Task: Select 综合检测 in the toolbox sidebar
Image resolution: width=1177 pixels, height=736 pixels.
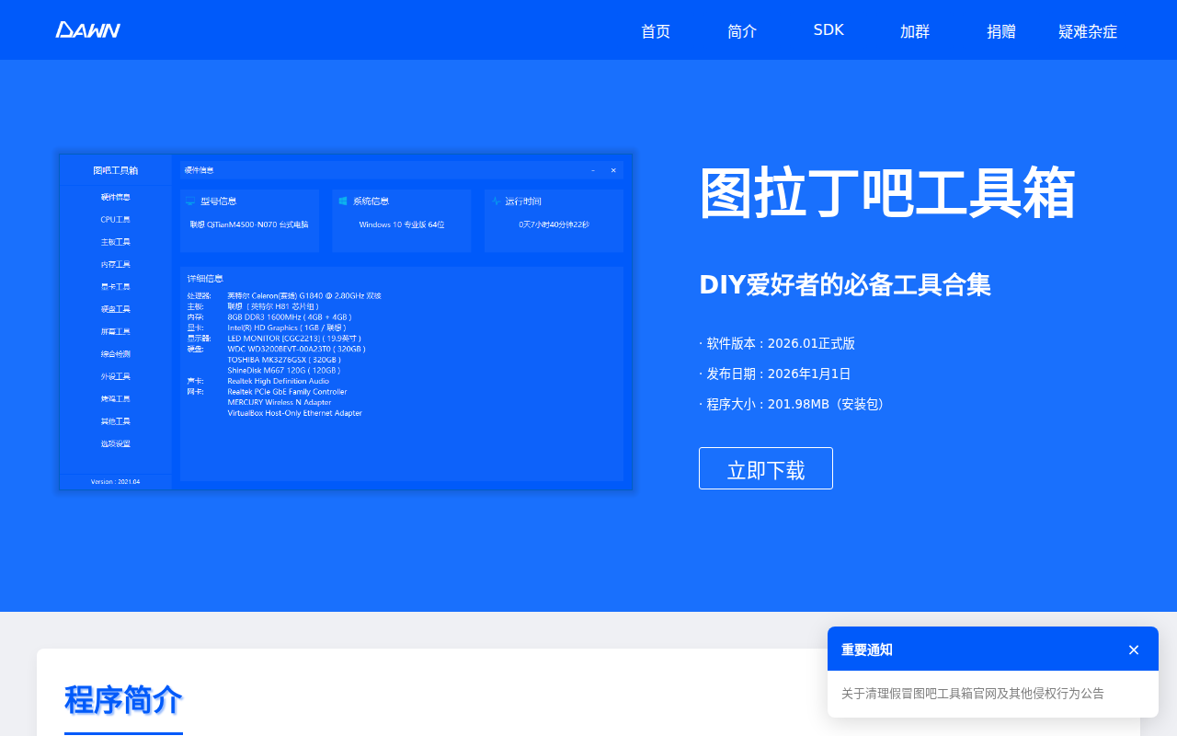Action: 115,353
